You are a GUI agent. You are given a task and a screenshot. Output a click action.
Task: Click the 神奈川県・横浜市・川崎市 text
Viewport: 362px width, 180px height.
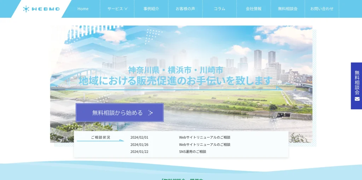click(175, 70)
